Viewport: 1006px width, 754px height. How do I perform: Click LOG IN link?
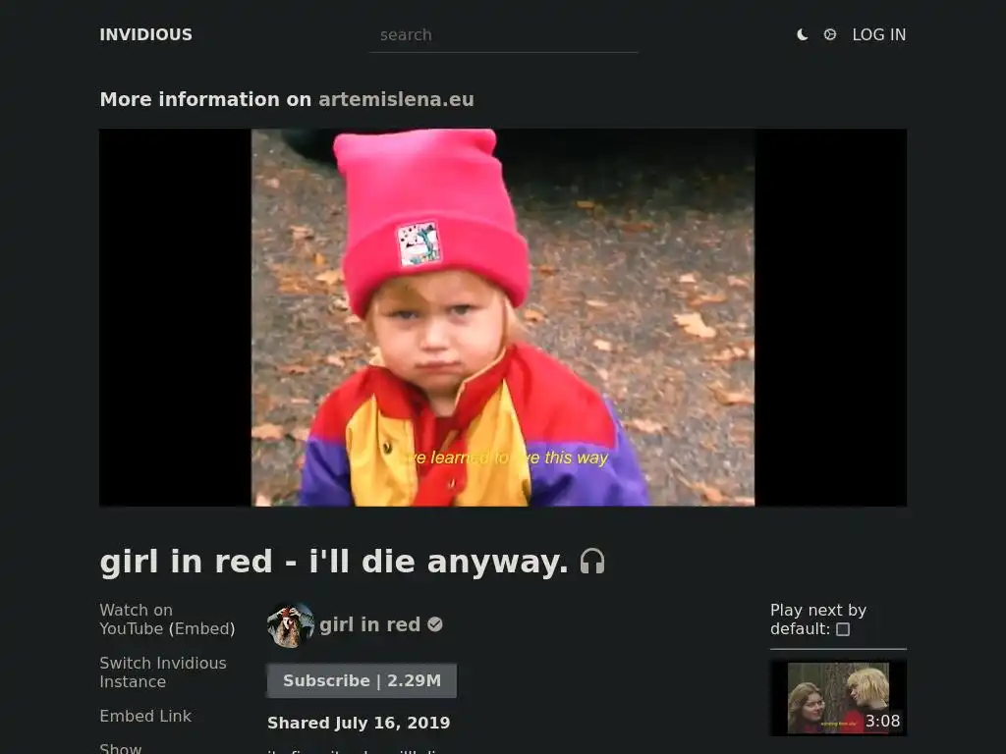pos(879,34)
